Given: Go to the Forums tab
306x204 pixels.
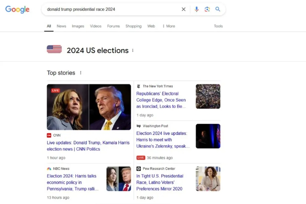Looking at the screenshot, I should (x=114, y=26).
